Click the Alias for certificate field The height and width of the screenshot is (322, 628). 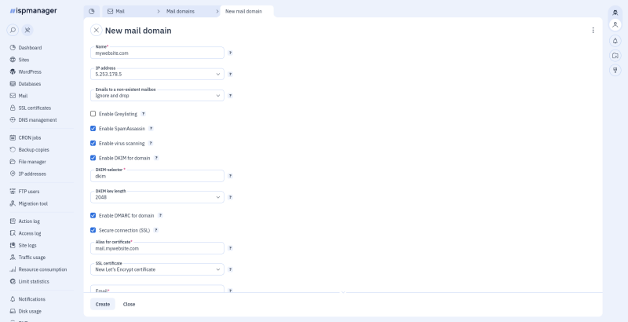[x=157, y=248]
